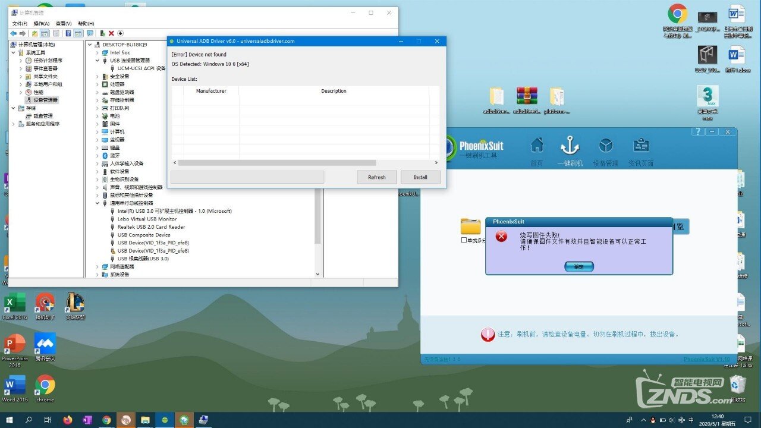Click the red X uninstall device toolbar icon
The image size is (761, 428).
click(111, 33)
